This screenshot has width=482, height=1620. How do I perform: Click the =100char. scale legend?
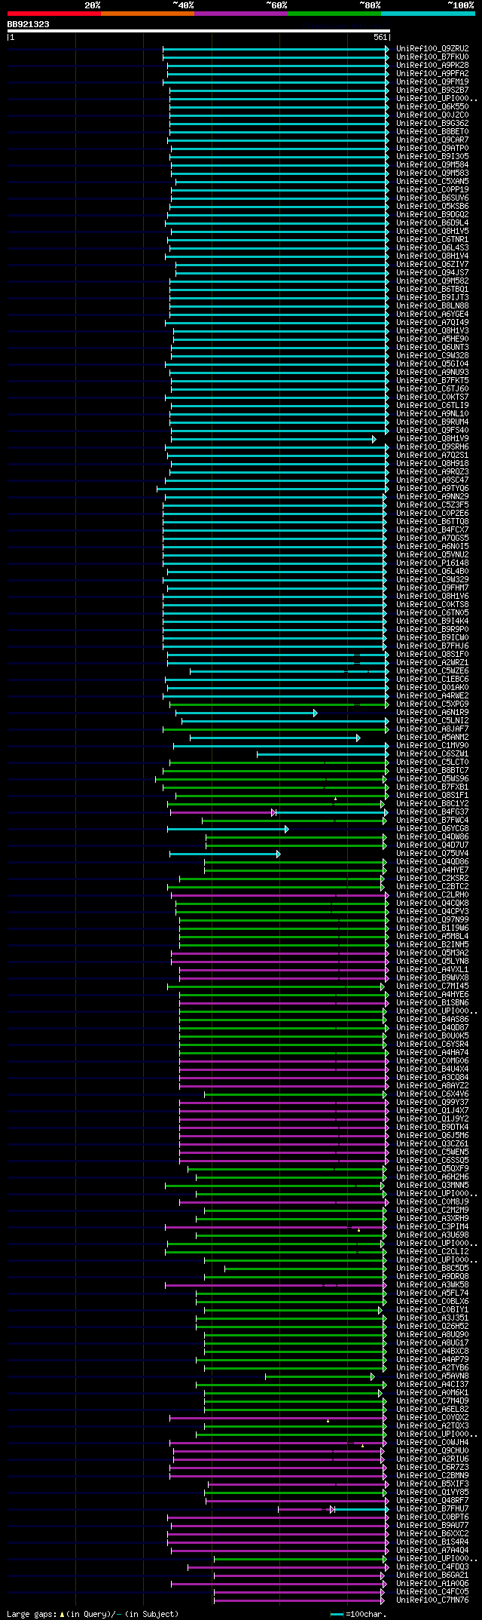[359, 1614]
